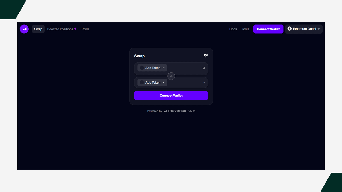Click the Powered by Maverick AMM link
This screenshot has width=342, height=192.
click(171, 111)
